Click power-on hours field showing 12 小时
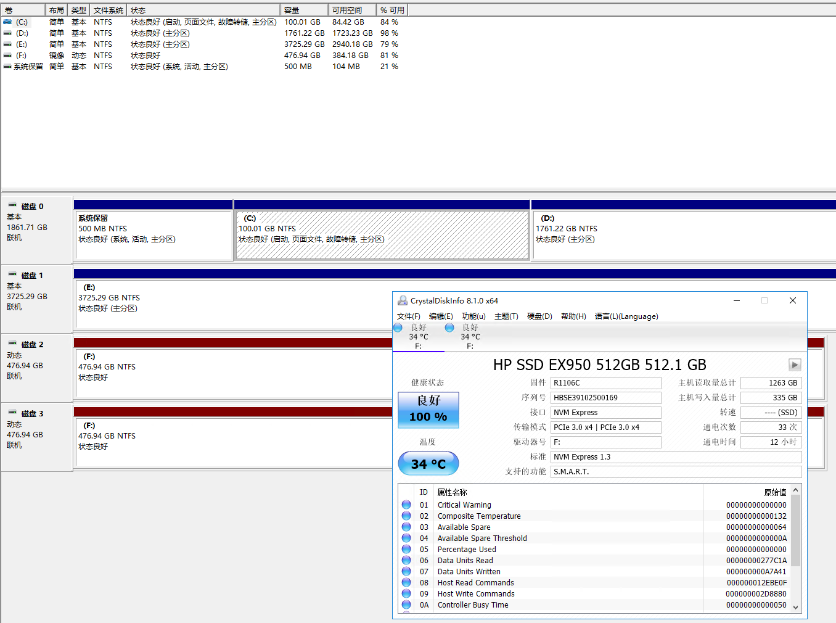 point(771,442)
